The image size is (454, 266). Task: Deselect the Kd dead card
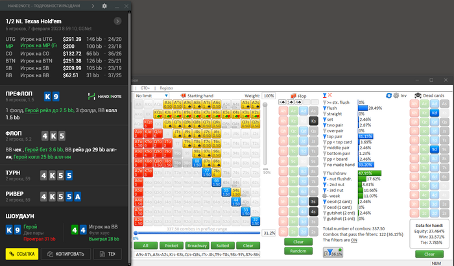[x=434, y=113]
